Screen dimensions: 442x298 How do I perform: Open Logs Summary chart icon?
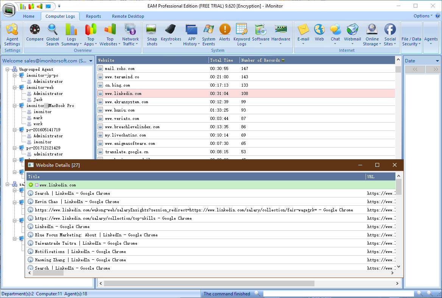click(71, 35)
